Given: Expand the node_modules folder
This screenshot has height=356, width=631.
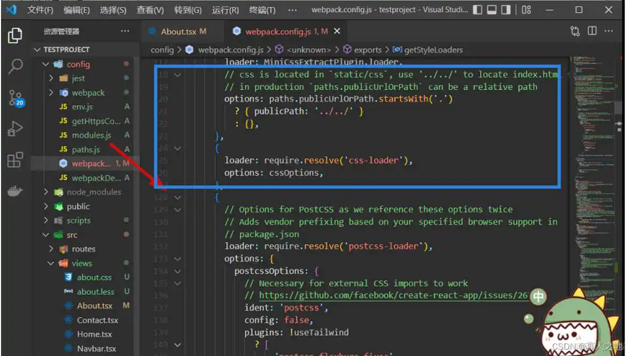Looking at the screenshot, I should click(x=46, y=192).
